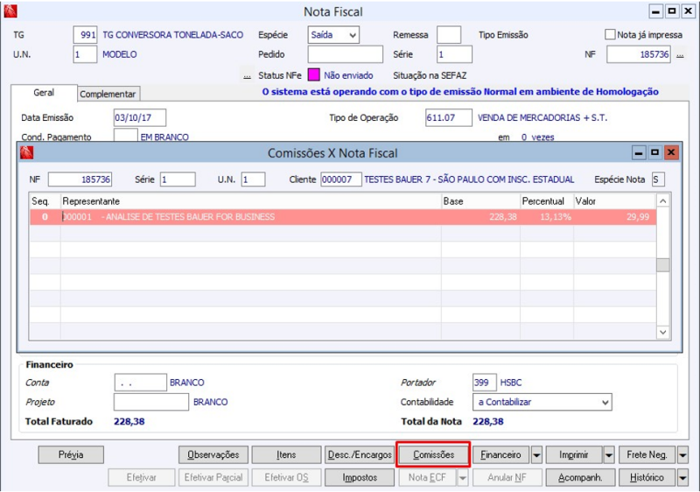Minimize the Comissões X Nota Fiscal window
The height and width of the screenshot is (492, 700).
tap(640, 152)
